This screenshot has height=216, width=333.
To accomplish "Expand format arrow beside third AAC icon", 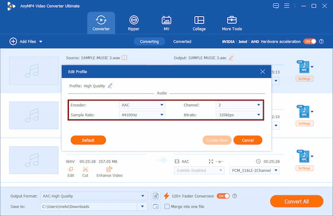I will point(312,157).
